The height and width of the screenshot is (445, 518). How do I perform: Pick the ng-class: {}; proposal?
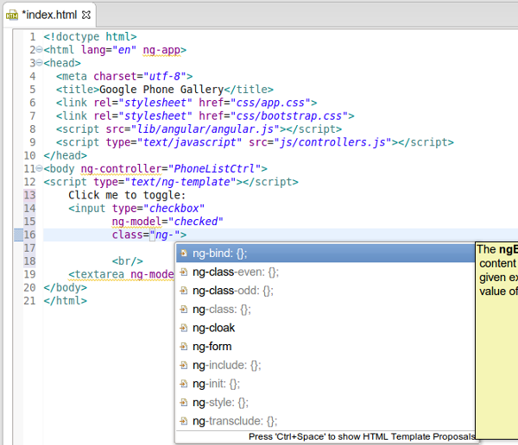[x=325, y=310]
